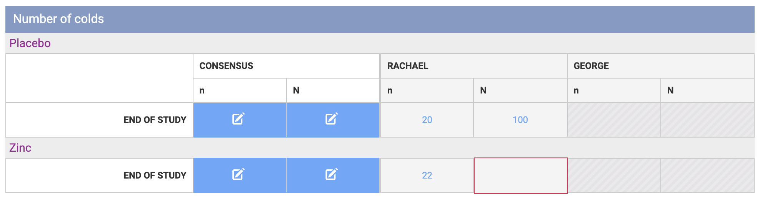Select Rachael's Zinc value 22
Image resolution: width=760 pixels, height=200 pixels.
[x=427, y=175]
